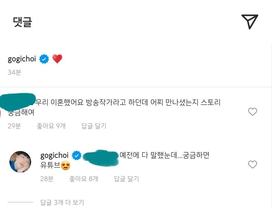Viewport: 272px width, 207px height.
Task: Click the 28분 timestamp of gogichoi's reply
Action: click(47, 179)
